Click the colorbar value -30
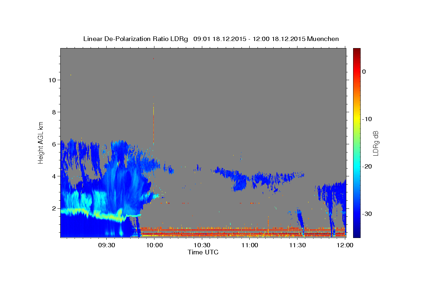 [367, 214]
